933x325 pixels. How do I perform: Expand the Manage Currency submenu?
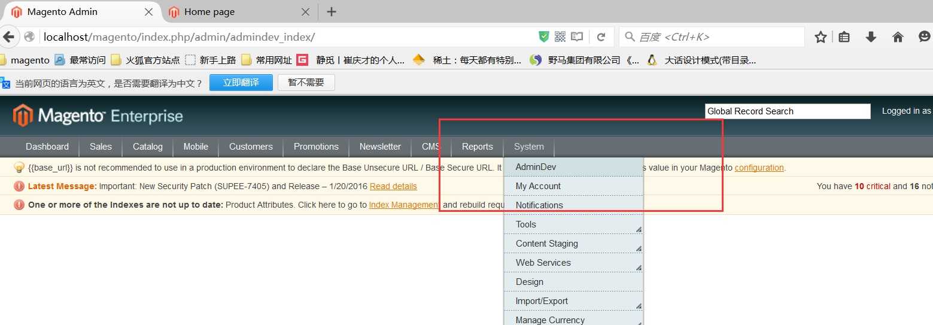pyautogui.click(x=573, y=319)
